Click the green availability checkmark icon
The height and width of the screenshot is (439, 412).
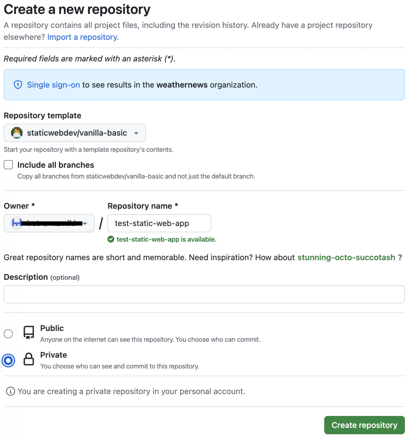click(111, 240)
